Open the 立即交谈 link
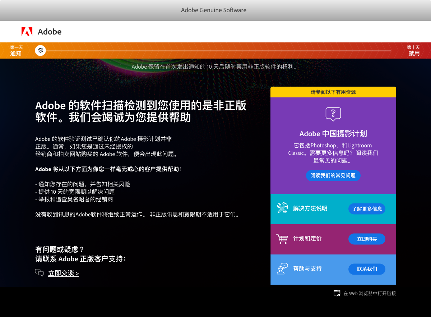The width and height of the screenshot is (431, 317). point(63,273)
